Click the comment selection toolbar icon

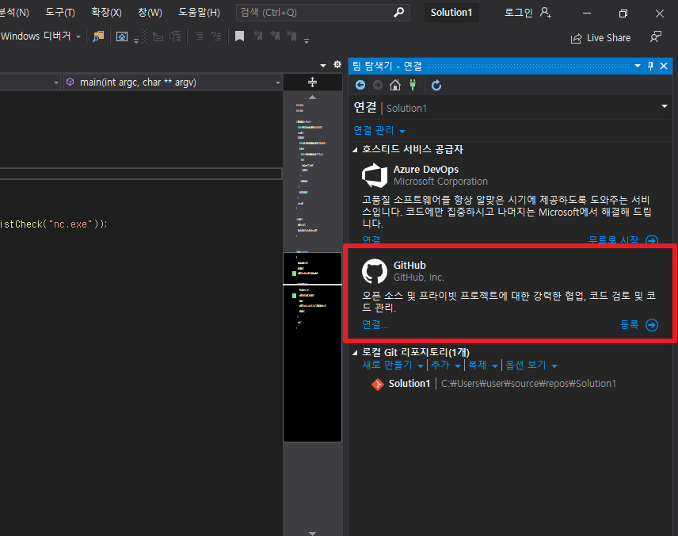click(x=199, y=36)
